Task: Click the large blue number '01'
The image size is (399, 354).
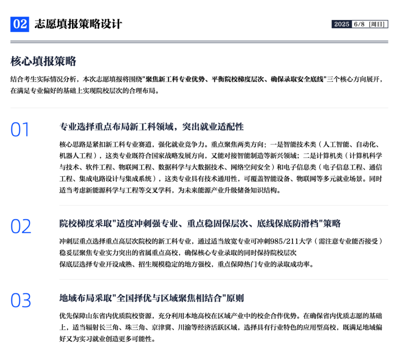Action: [20, 129]
